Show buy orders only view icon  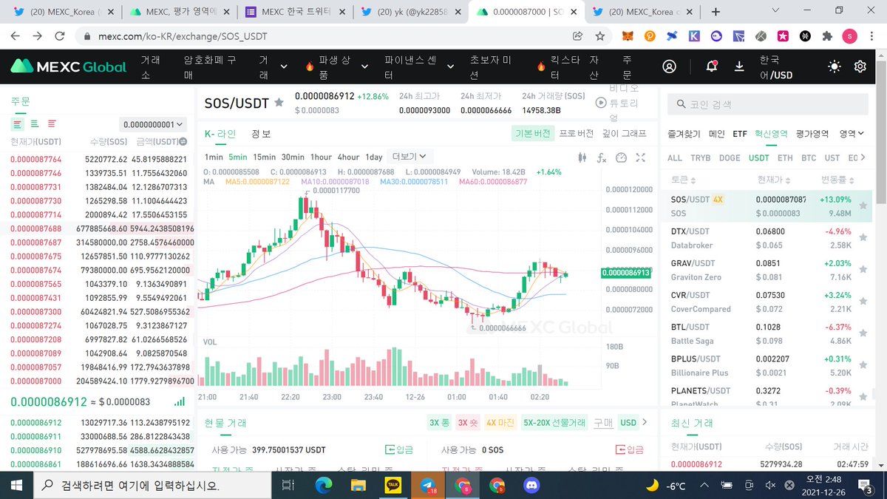(x=34, y=123)
